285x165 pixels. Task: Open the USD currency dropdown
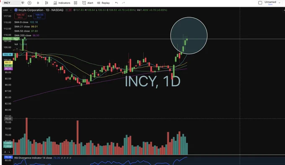click(7, 10)
